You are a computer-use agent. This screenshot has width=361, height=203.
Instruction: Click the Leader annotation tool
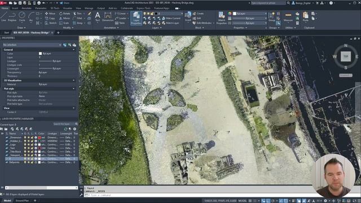[121, 18]
